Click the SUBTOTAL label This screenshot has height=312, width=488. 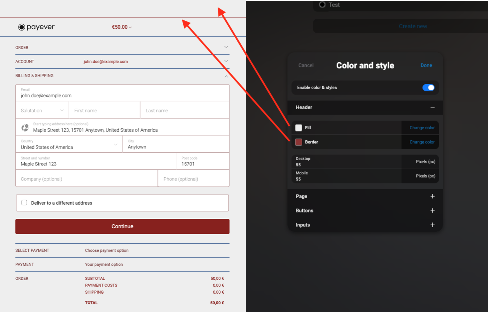pyautogui.click(x=95, y=278)
